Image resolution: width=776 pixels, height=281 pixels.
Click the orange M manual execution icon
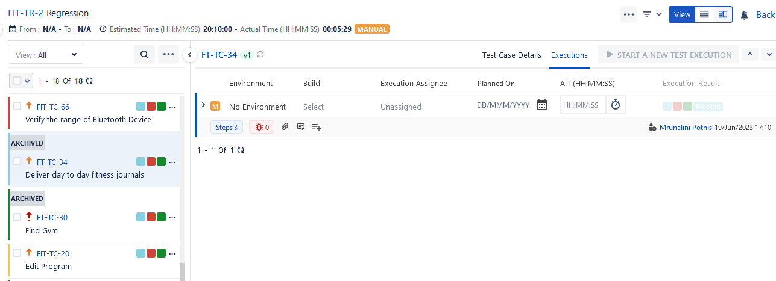click(x=215, y=107)
